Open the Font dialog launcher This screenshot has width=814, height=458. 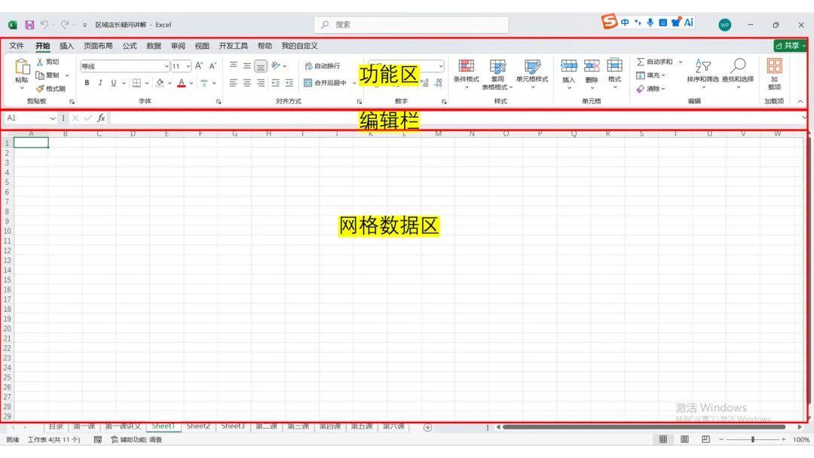pos(219,102)
